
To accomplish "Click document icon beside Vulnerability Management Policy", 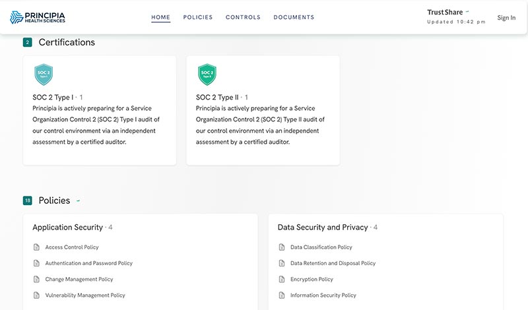I will pos(36,295).
